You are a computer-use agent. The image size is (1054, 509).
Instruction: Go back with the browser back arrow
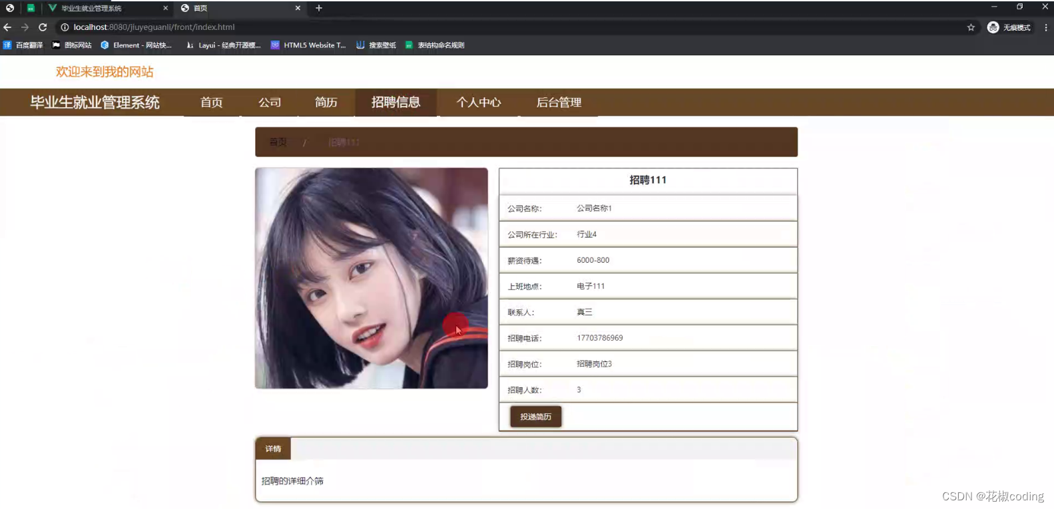point(7,27)
